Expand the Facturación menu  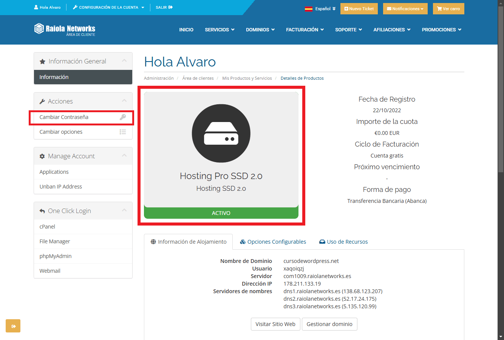tap(305, 29)
